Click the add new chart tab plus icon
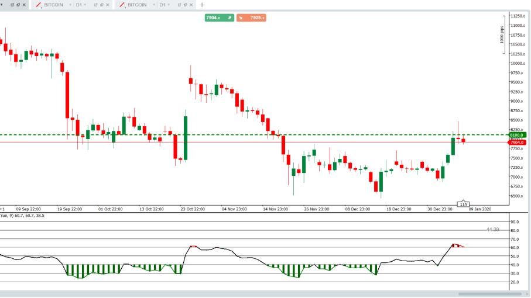This screenshot has width=531, height=298. coord(202,5)
